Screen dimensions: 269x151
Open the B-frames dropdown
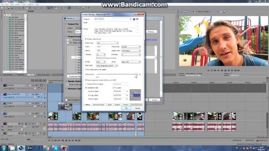pyautogui.click(x=131, y=55)
